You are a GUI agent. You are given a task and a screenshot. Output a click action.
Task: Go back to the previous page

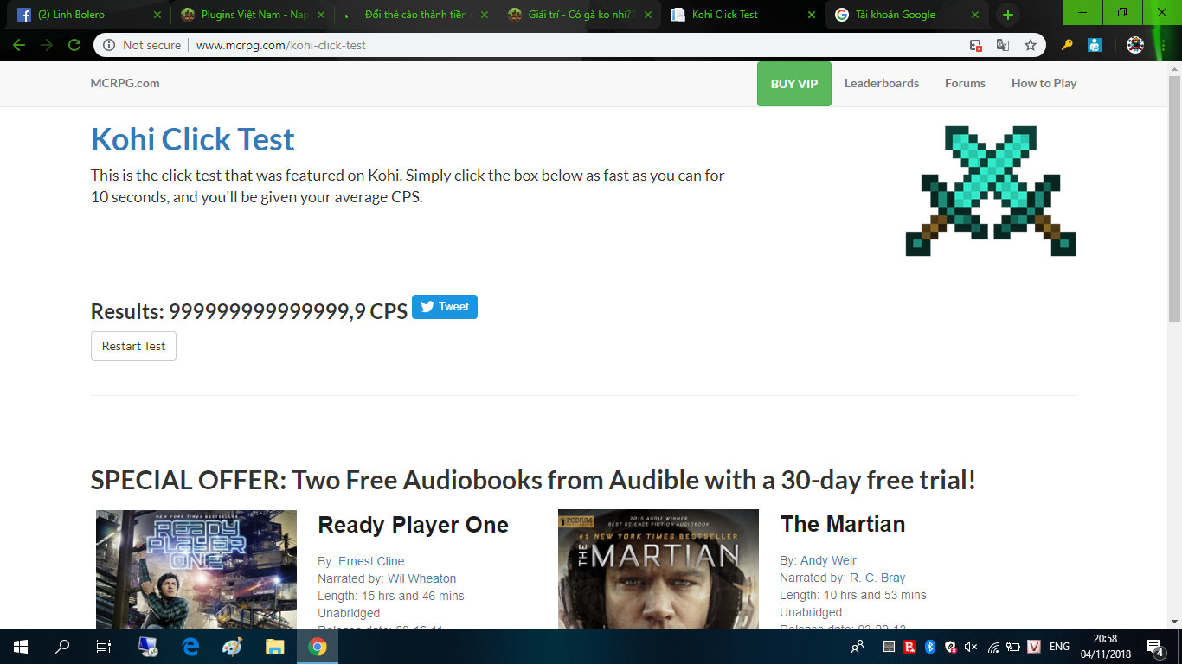click(19, 45)
